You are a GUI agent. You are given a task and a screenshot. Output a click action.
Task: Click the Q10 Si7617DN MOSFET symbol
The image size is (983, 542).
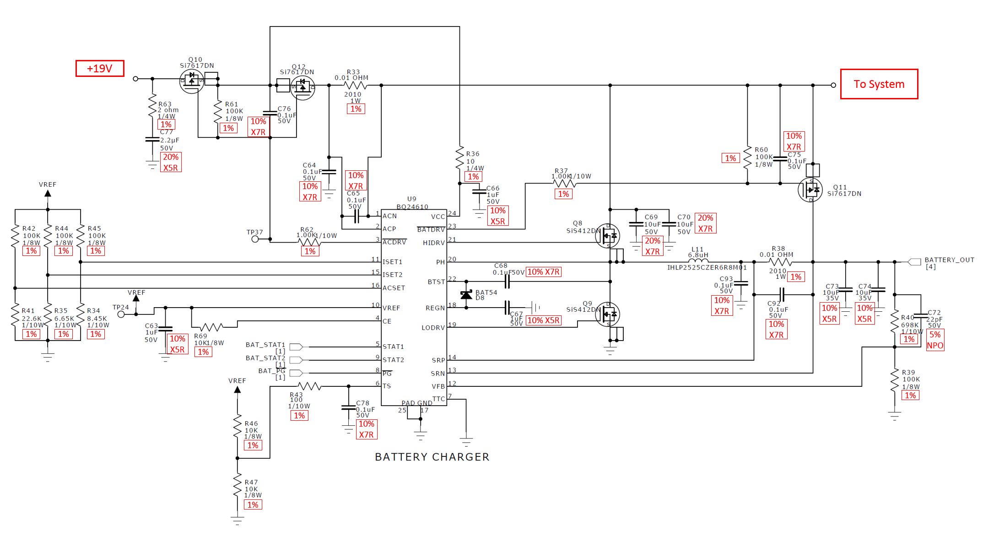[192, 81]
